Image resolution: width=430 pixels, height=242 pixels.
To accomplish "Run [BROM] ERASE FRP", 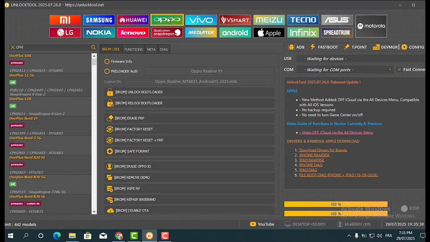I will pyautogui.click(x=189, y=118).
